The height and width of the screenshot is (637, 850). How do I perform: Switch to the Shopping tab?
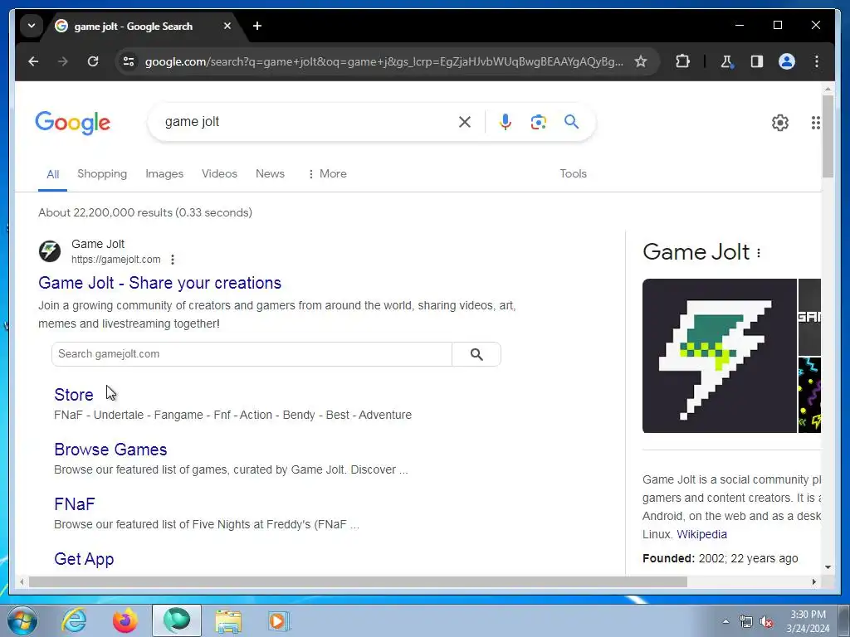pos(102,174)
